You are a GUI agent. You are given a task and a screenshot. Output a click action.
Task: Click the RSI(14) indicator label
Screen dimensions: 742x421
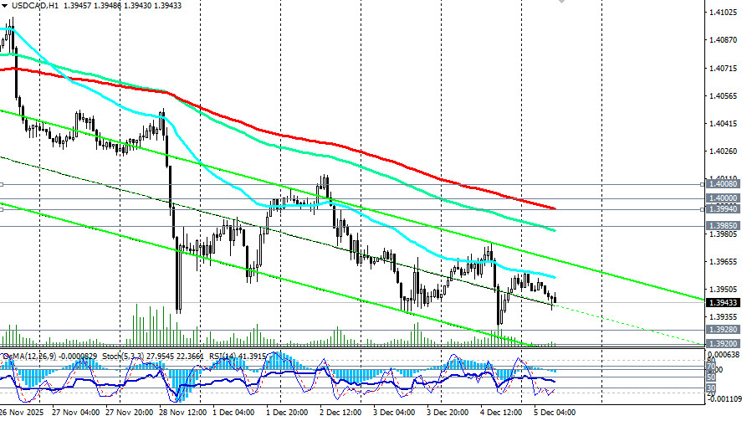coord(224,356)
